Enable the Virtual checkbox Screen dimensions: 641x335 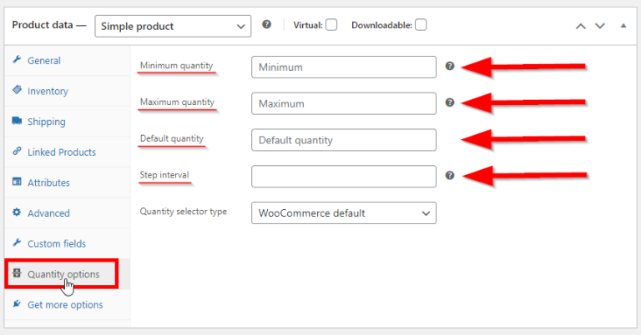(x=331, y=25)
